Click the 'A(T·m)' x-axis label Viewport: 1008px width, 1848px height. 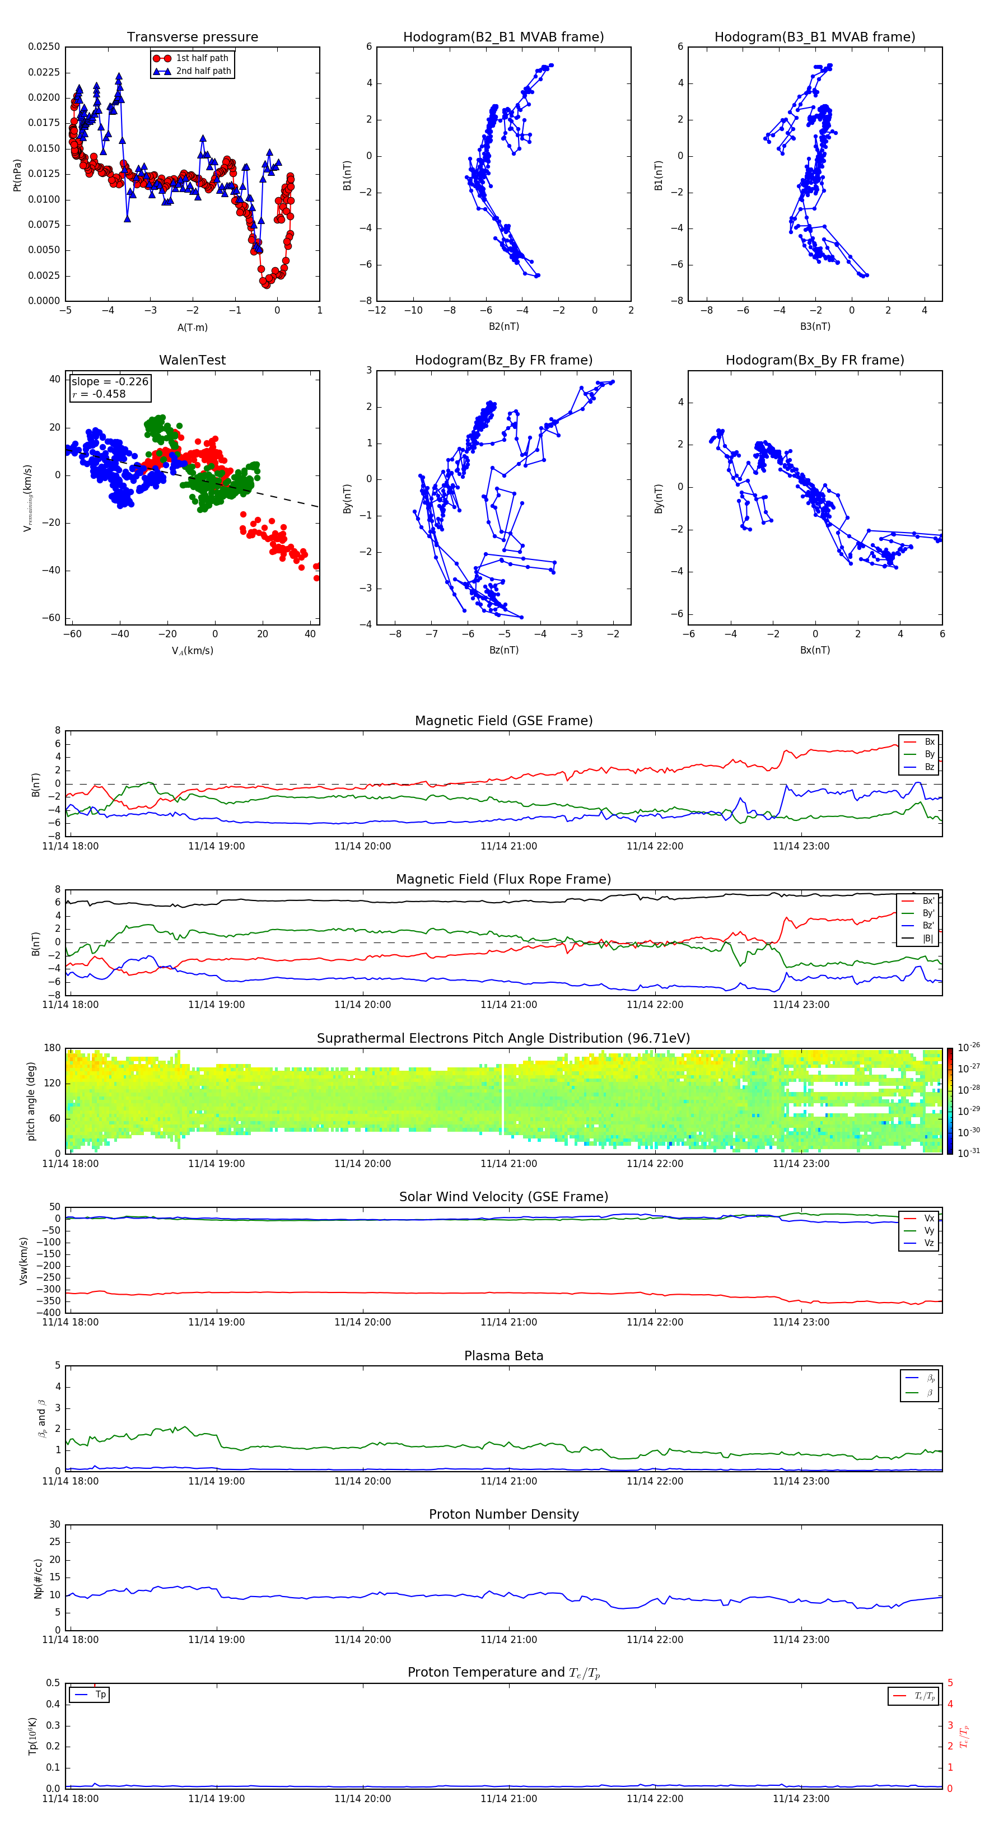tap(192, 327)
